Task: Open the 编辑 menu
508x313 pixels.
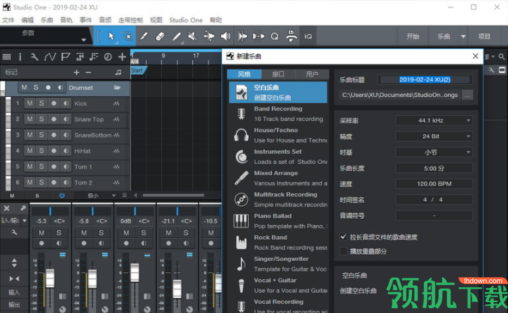Action: pyautogui.click(x=28, y=20)
